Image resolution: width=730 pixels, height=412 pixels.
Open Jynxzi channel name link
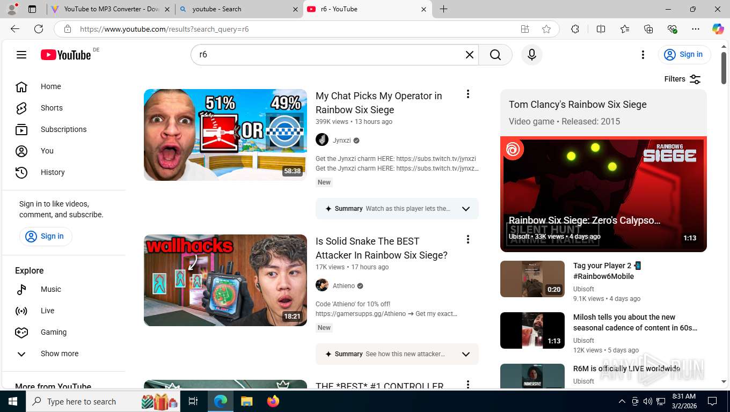coord(342,140)
